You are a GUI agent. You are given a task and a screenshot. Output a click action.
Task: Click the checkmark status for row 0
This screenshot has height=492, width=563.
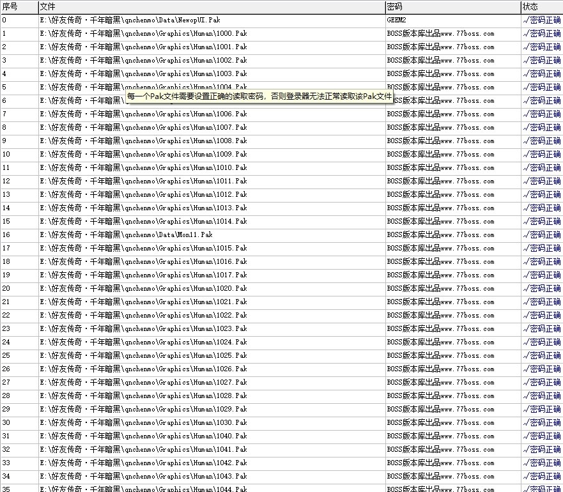click(x=542, y=20)
